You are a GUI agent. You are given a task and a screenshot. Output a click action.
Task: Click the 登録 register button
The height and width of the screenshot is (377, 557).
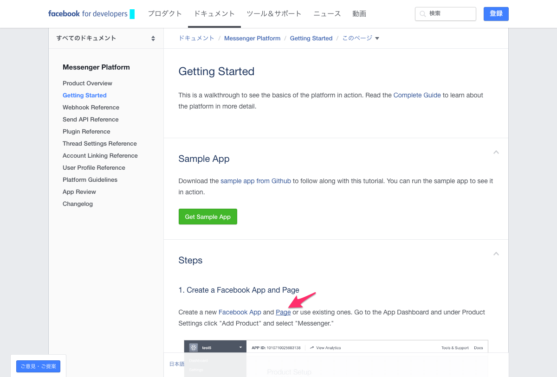pyautogui.click(x=496, y=14)
